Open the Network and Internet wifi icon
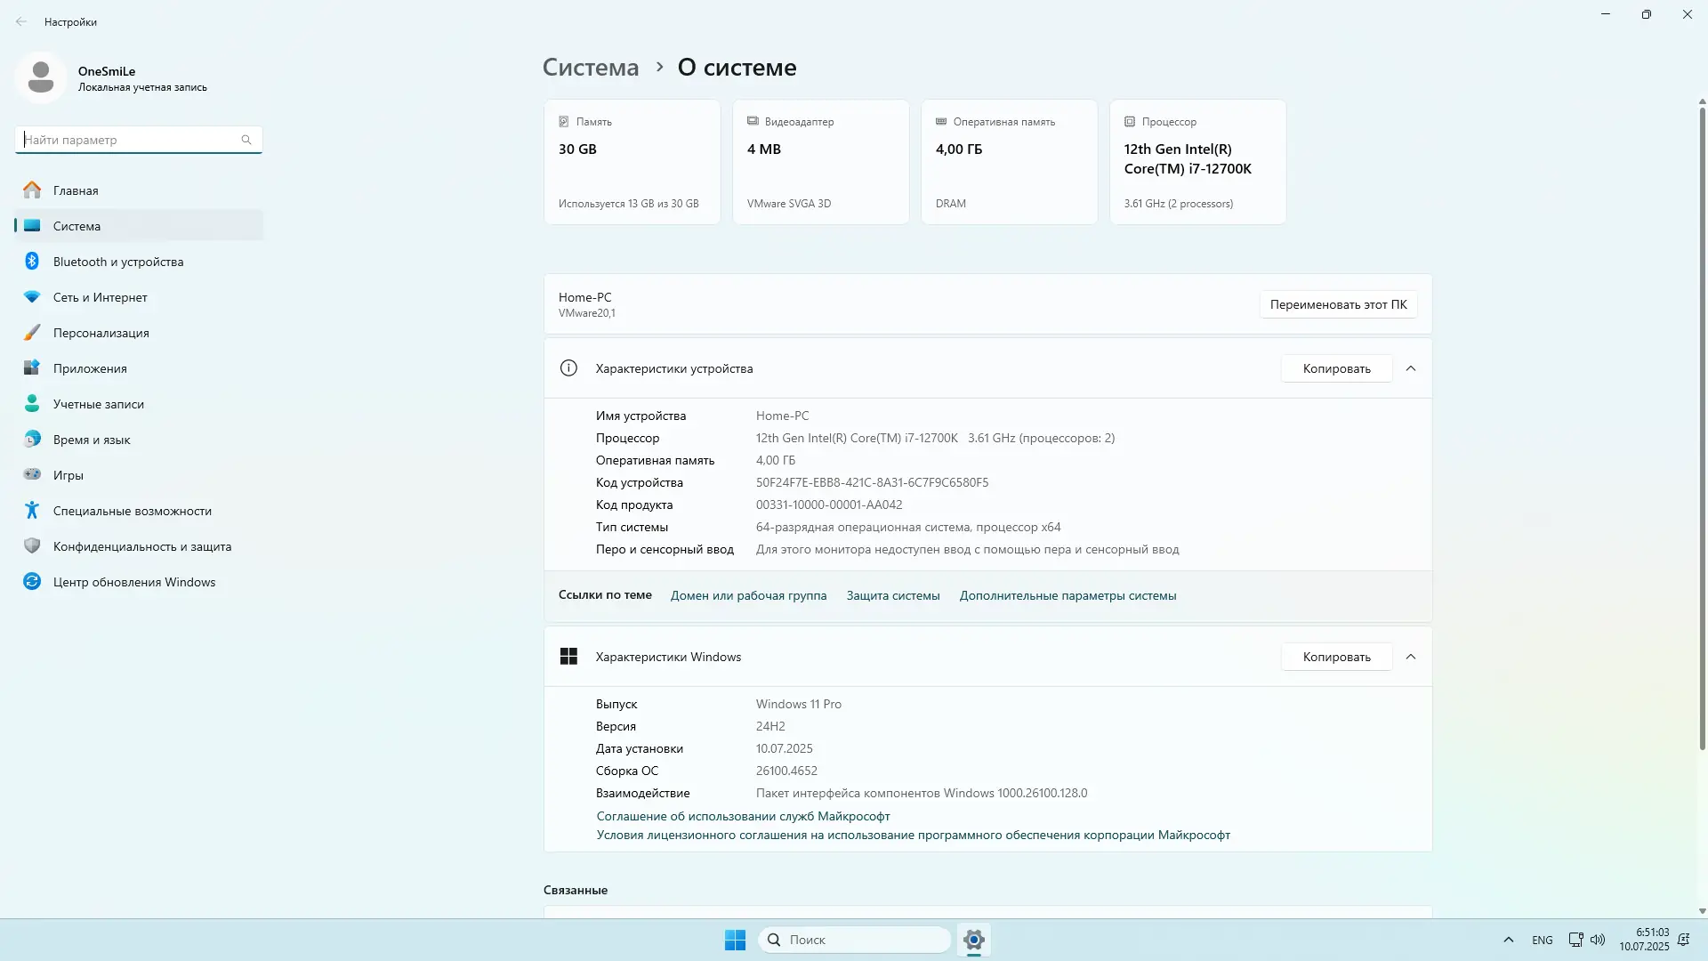This screenshot has height=961, width=1708. coord(32,296)
